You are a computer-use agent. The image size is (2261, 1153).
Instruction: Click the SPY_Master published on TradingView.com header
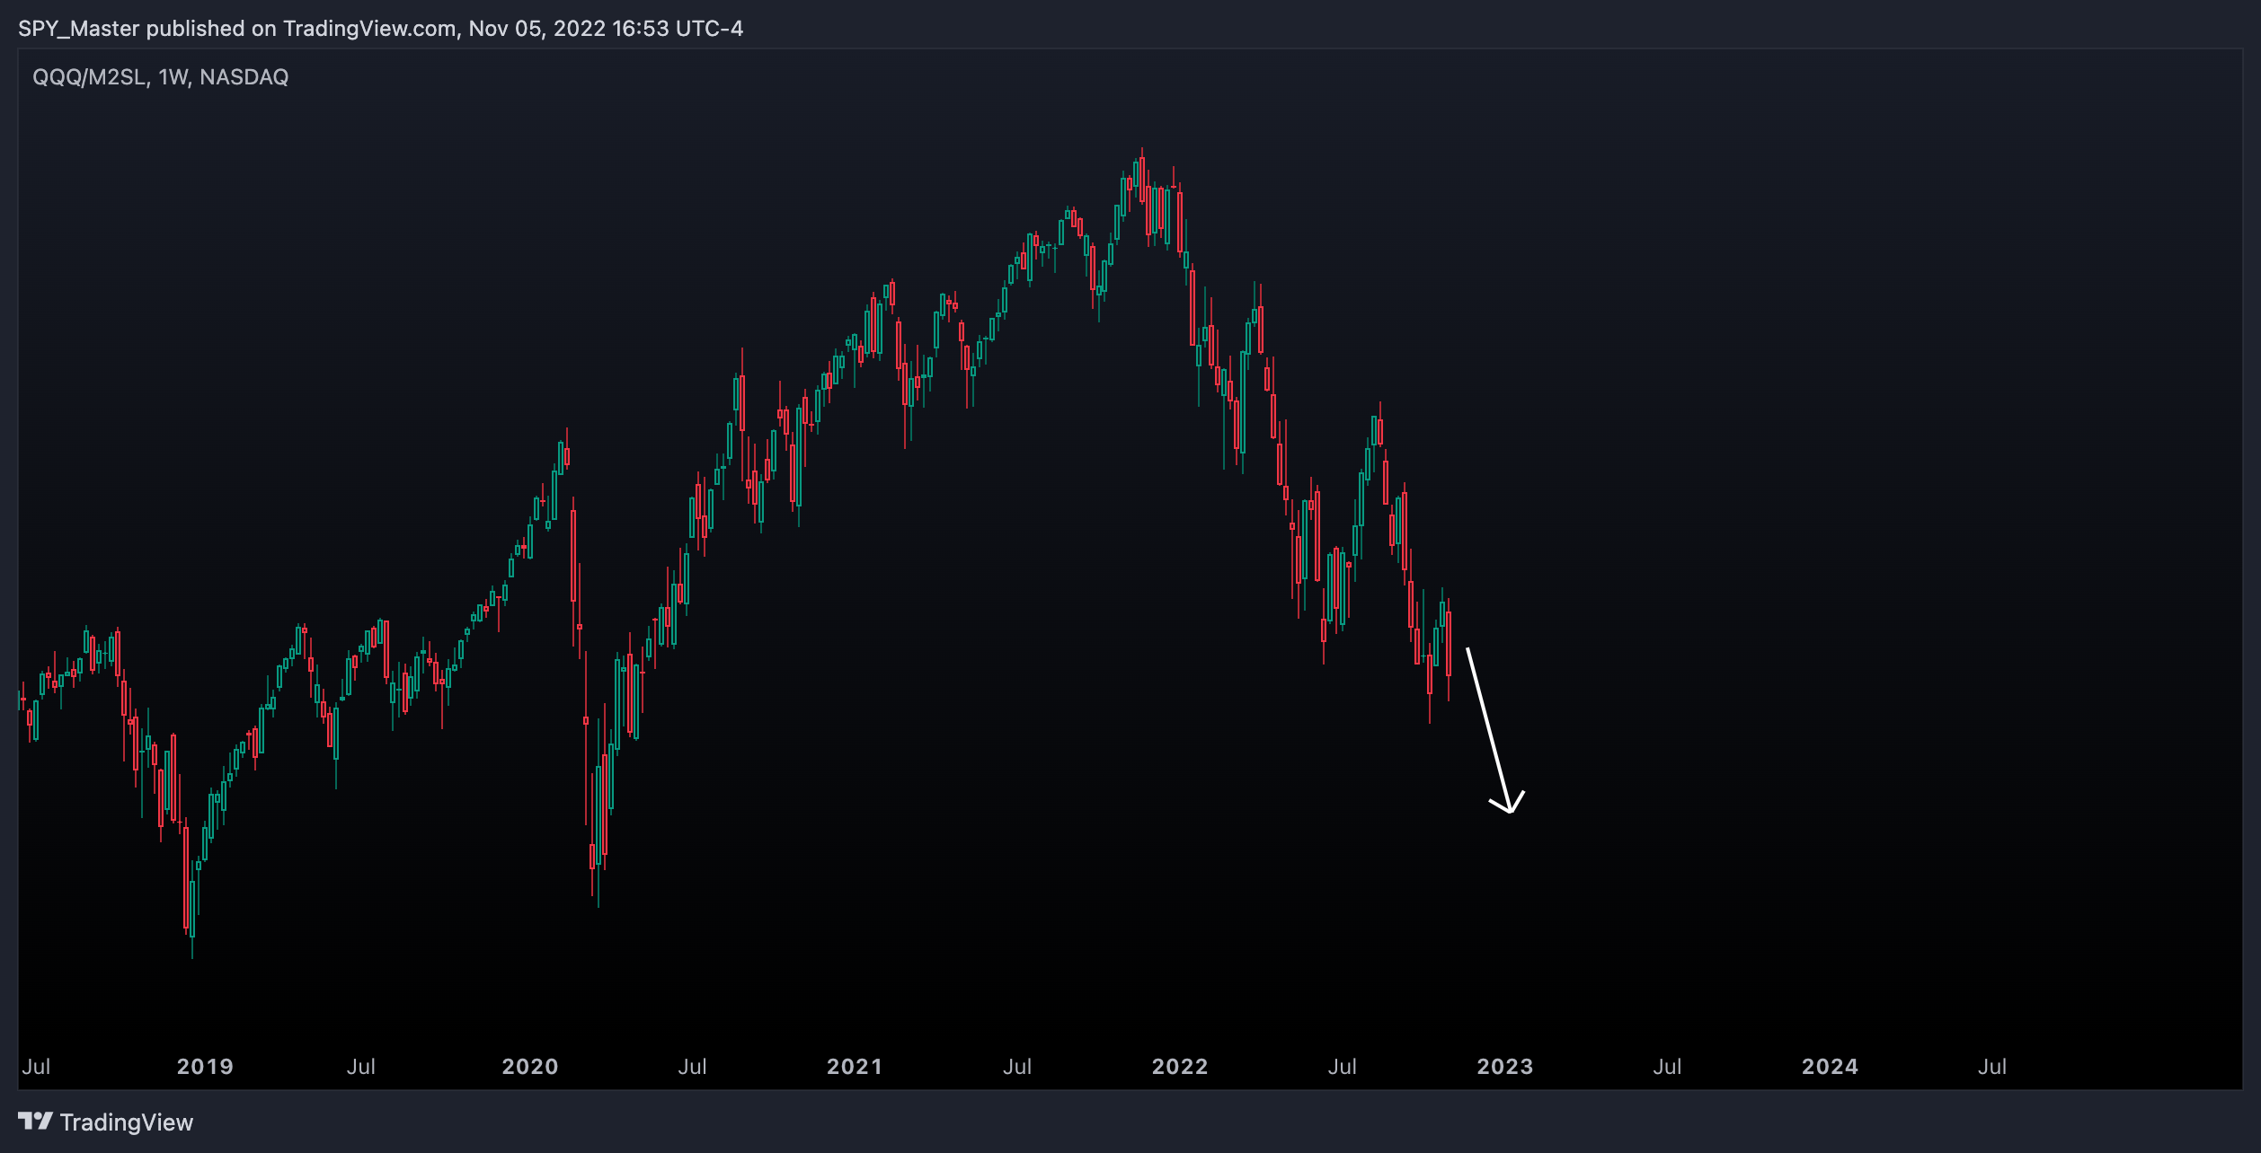point(381,29)
